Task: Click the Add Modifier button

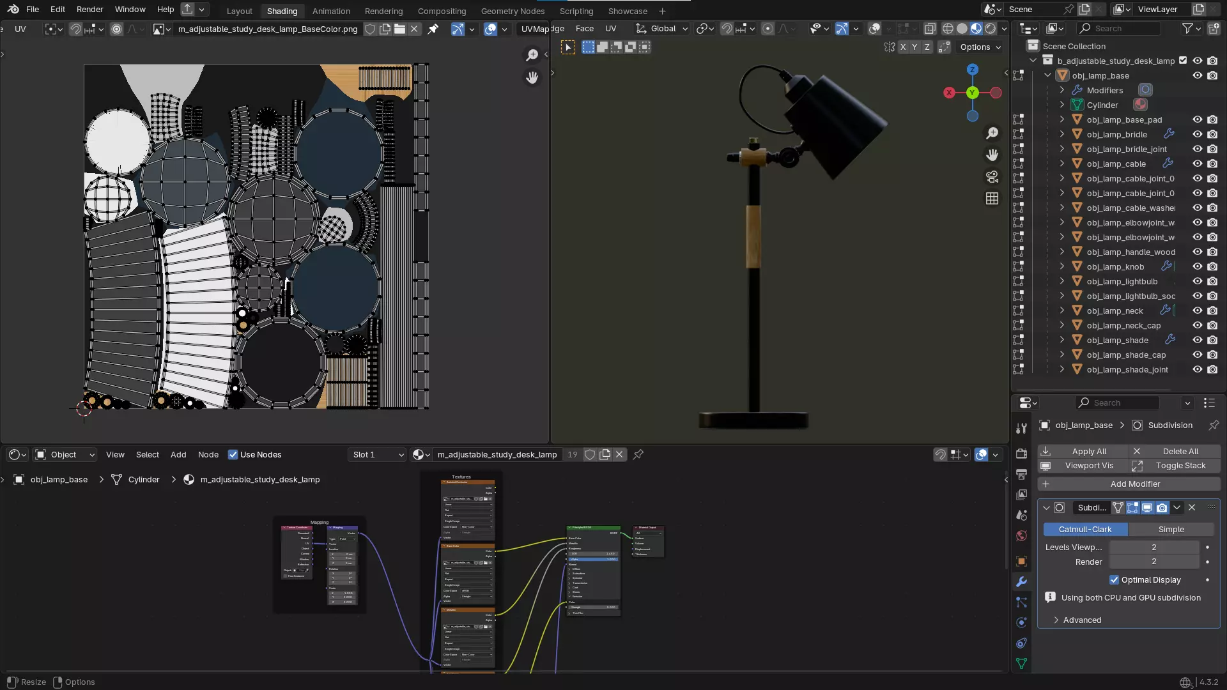Action: click(x=1129, y=484)
